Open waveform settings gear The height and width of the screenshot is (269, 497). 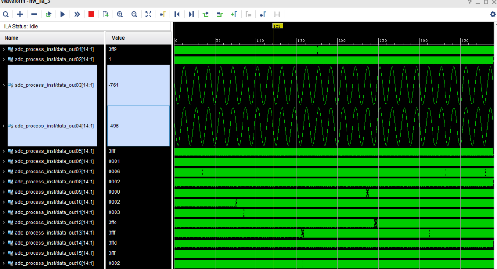[492, 14]
